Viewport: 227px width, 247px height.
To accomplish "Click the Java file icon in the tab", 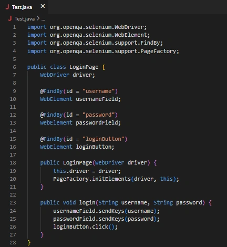I will coord(7,7).
